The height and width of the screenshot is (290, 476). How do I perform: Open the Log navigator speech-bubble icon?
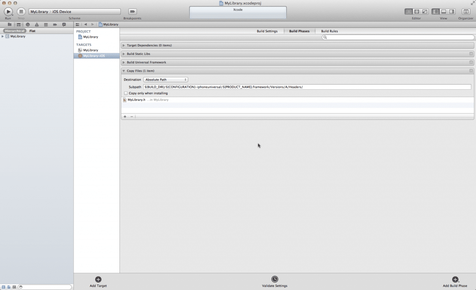64,24
